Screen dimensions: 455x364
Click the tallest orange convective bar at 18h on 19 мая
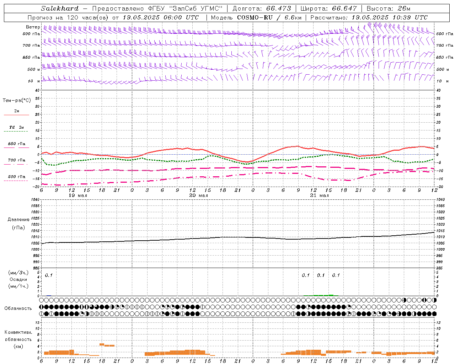[102, 344]
